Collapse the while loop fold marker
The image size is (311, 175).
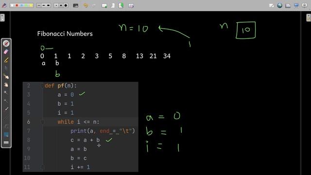click(x=42, y=122)
